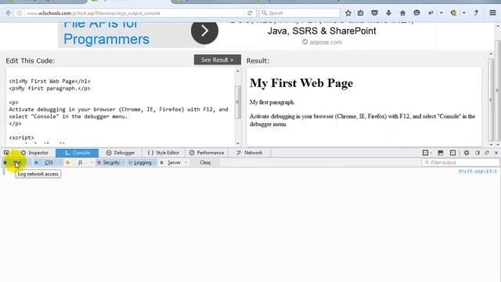501x282 pixels.
Task: Go back with the browser back arrow
Action: [9, 13]
